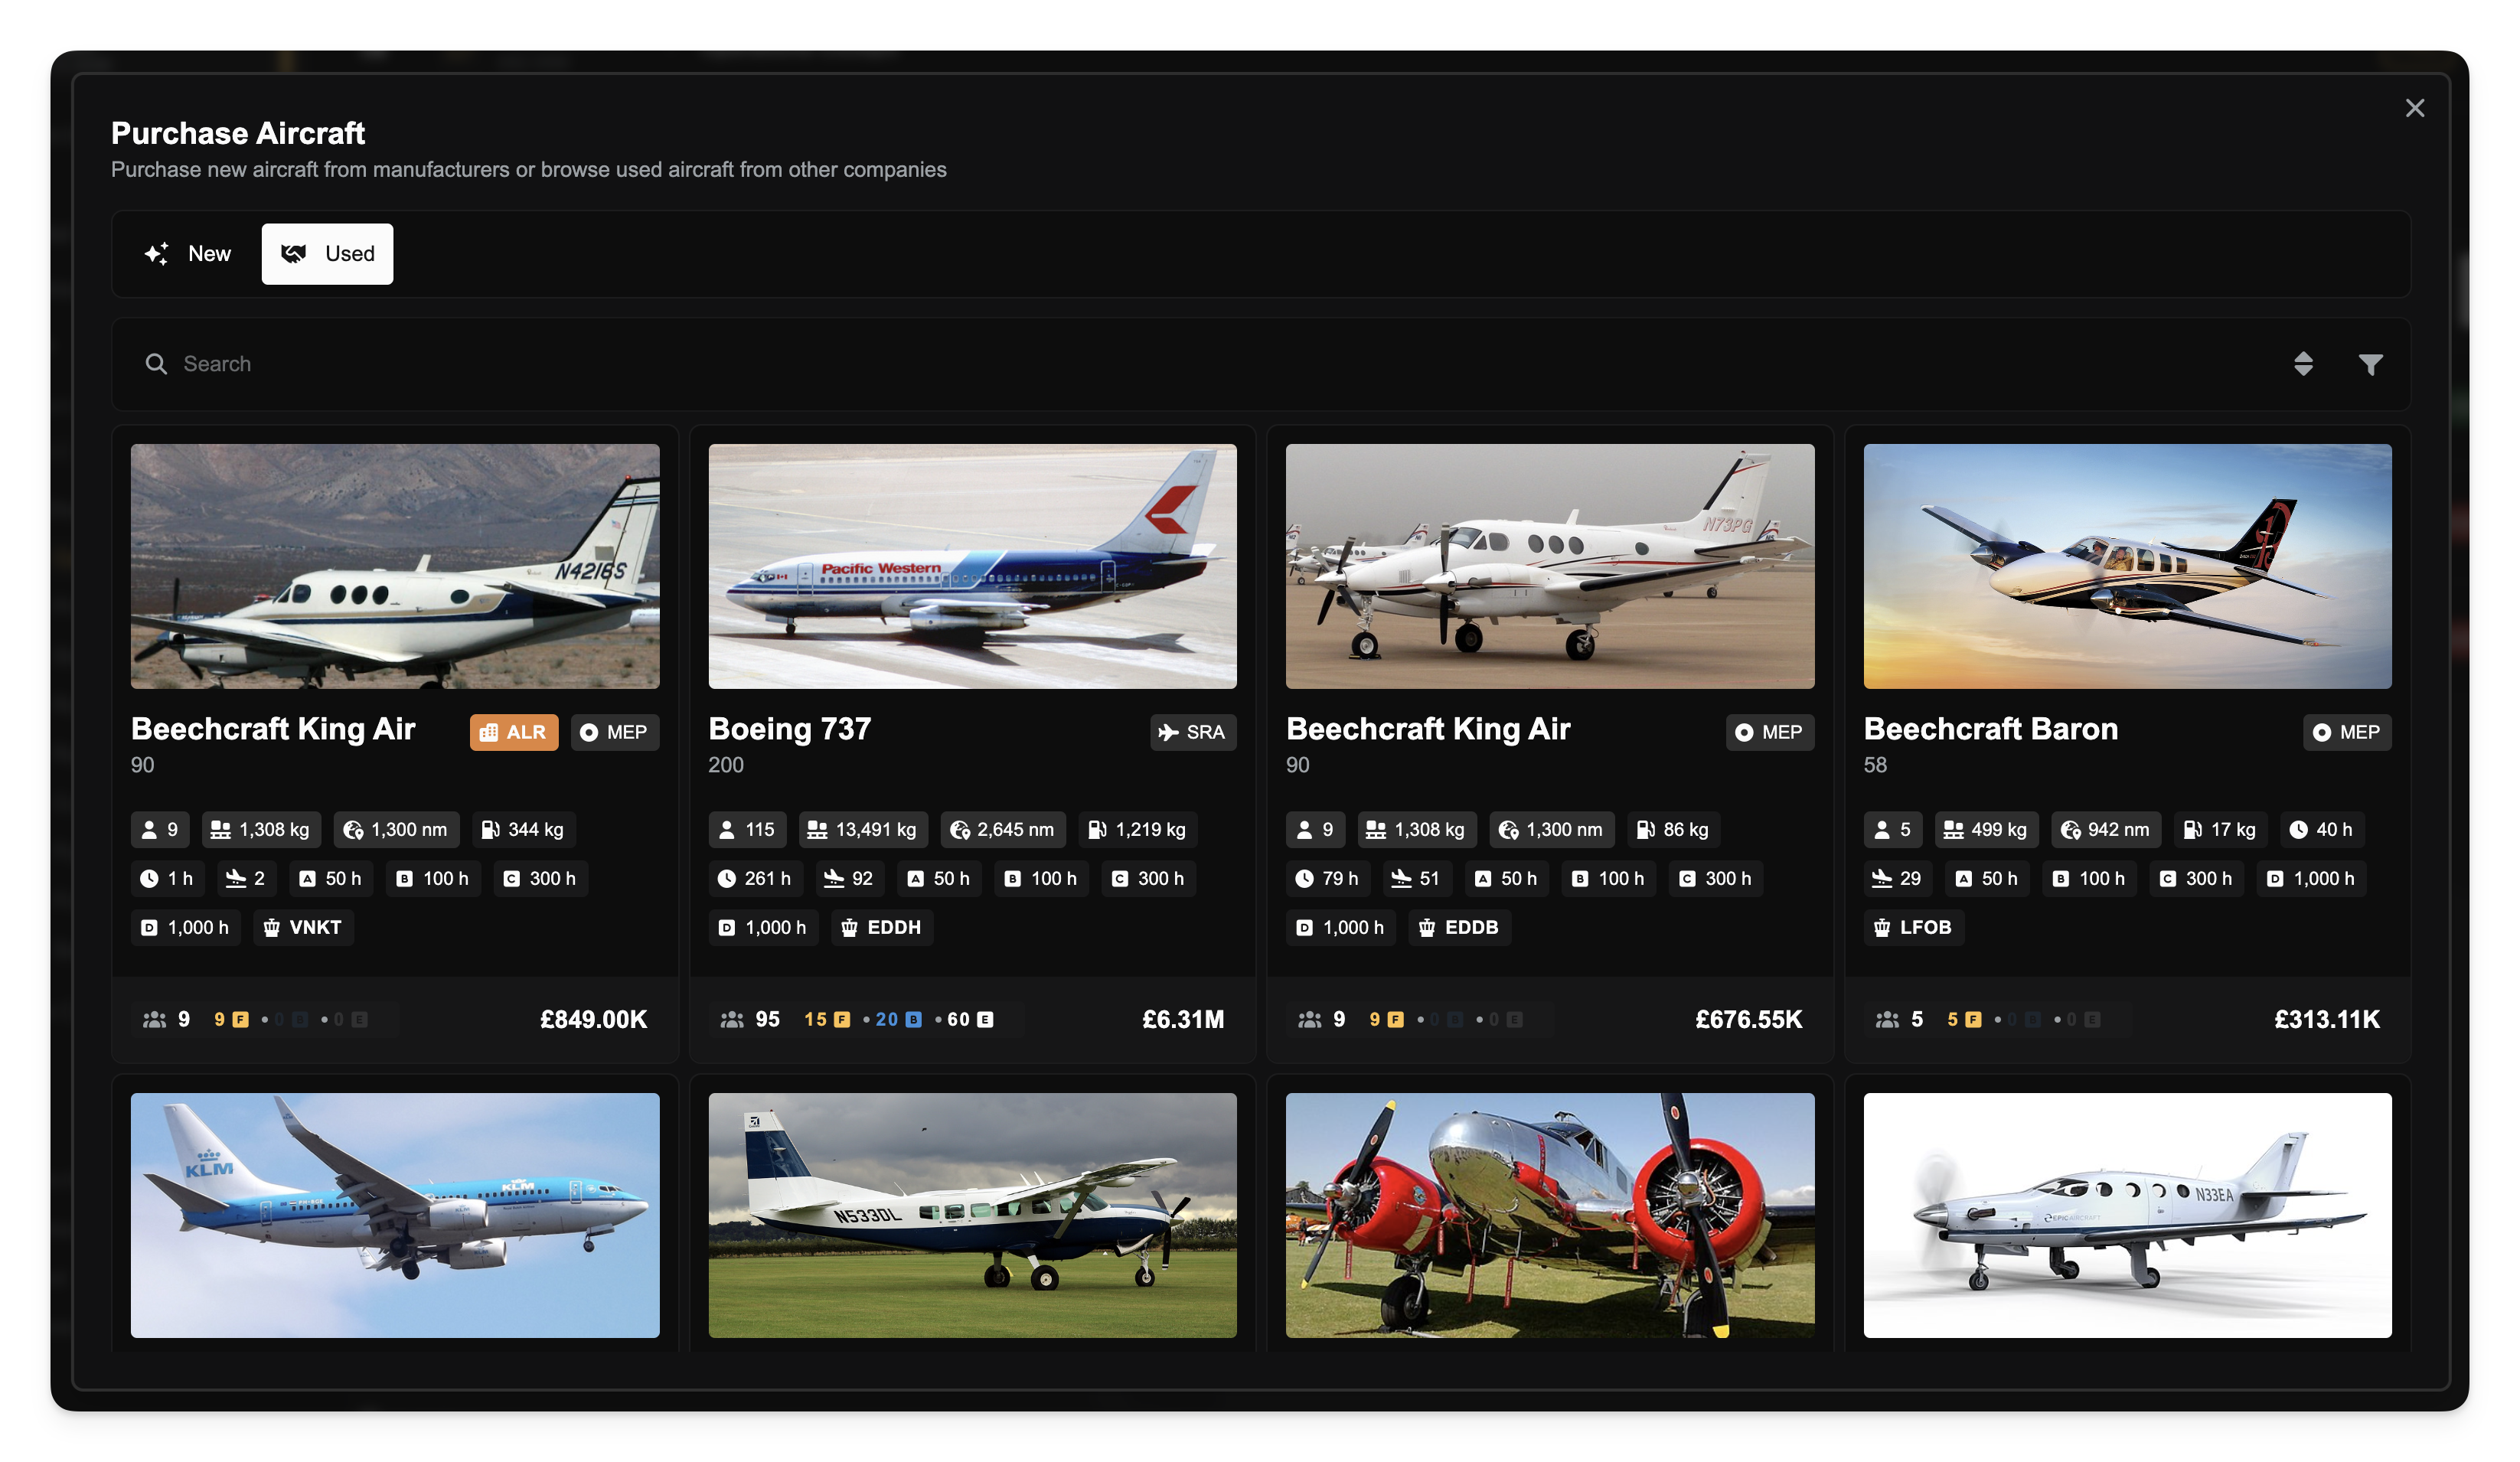Screen dimensions: 2520x1462
Task: Open the Pacific Western Boeing 737 photo
Action: point(972,566)
